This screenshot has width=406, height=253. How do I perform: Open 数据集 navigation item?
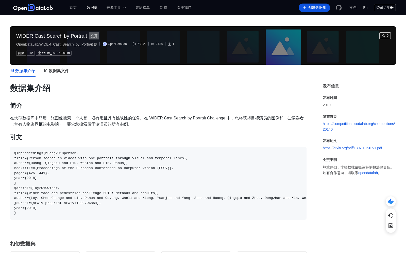click(92, 8)
